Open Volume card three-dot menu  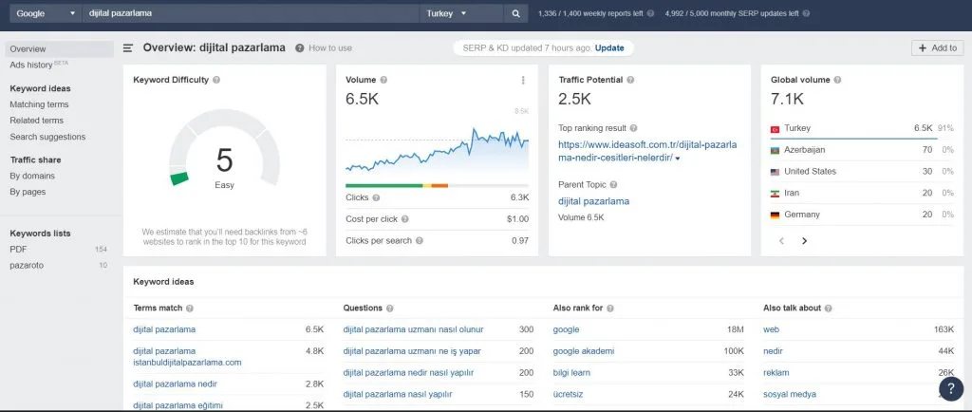pos(523,80)
